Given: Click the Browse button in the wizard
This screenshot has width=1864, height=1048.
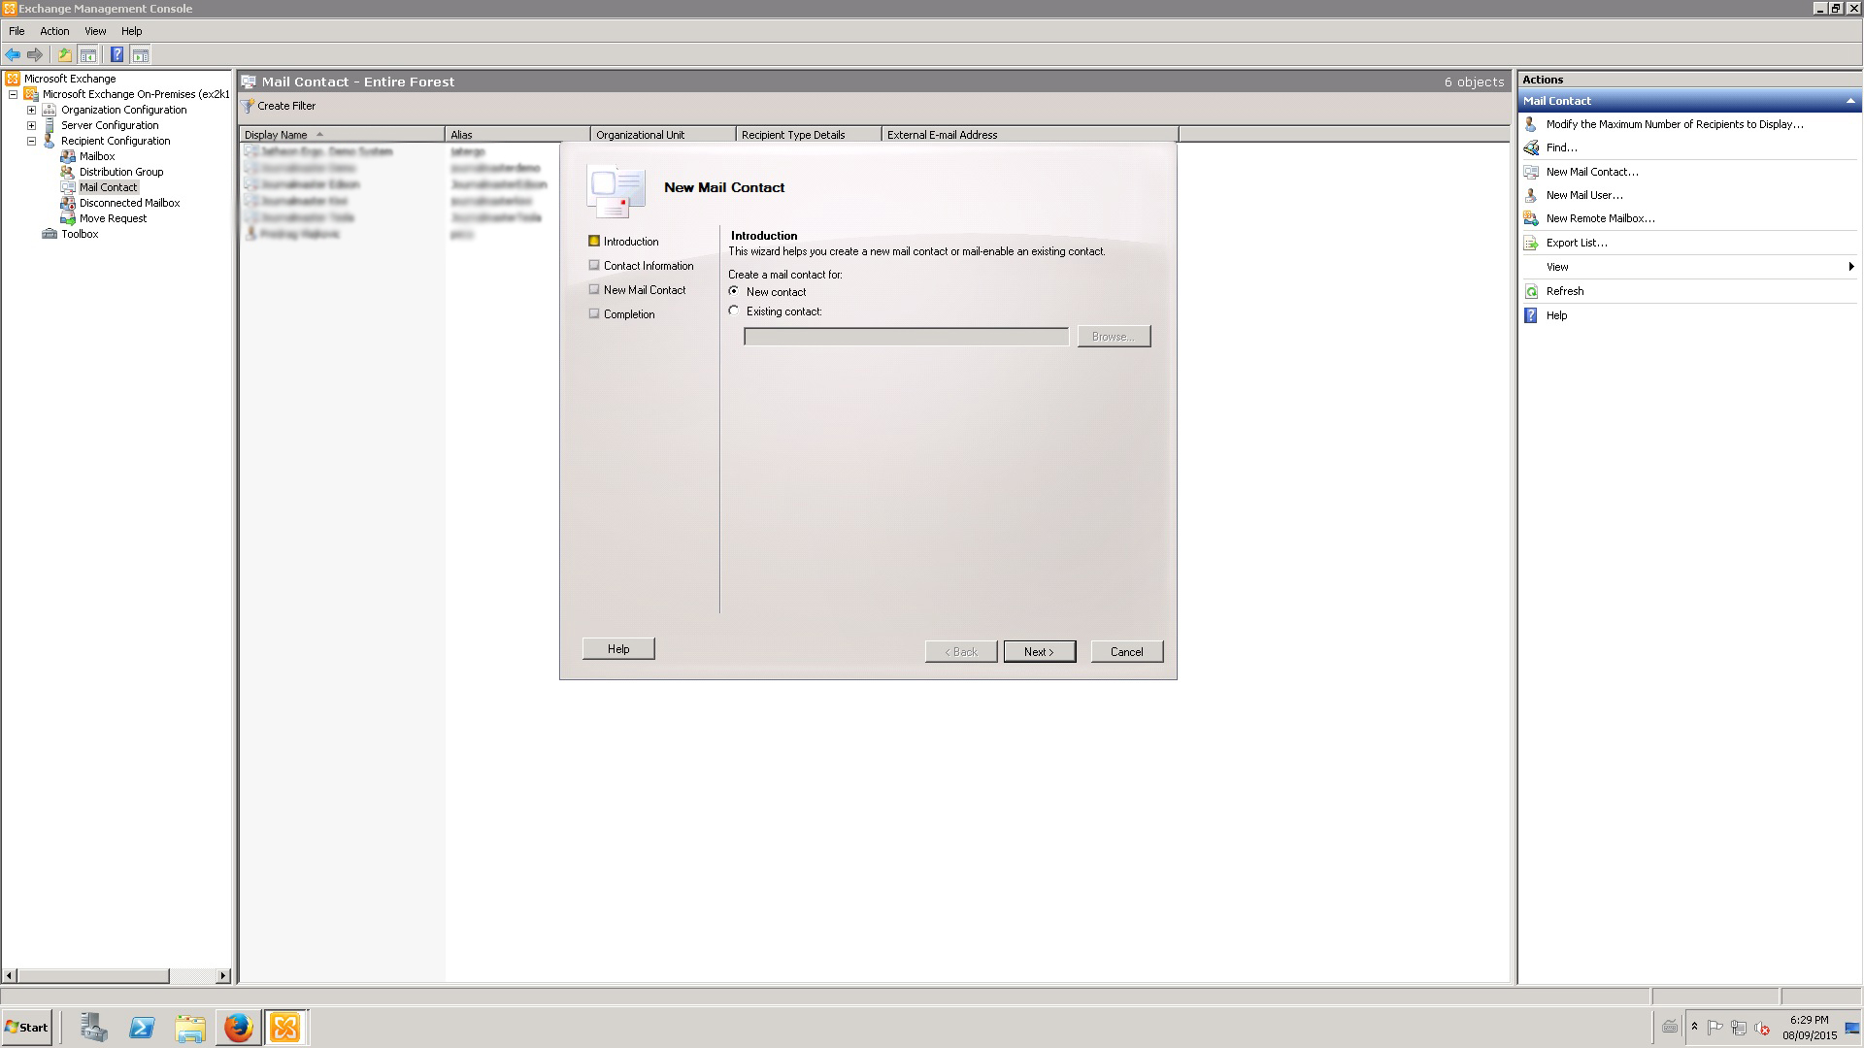Looking at the screenshot, I should [1114, 337].
